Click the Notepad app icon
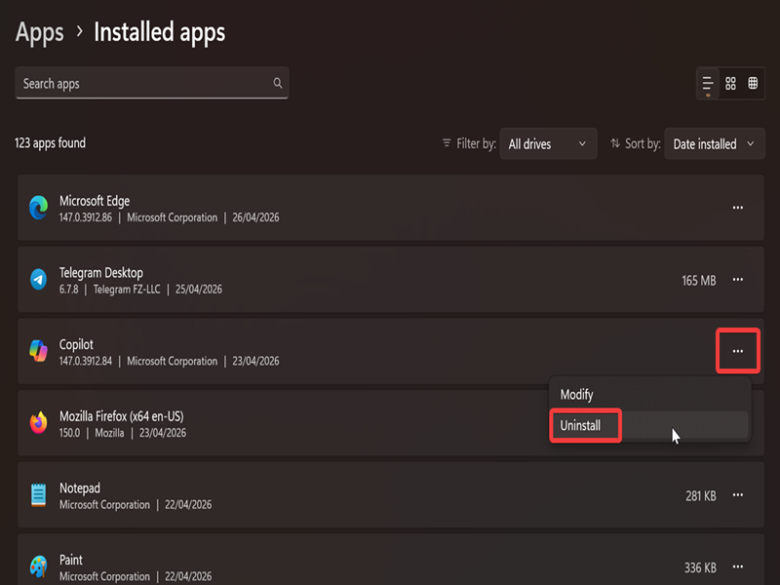The image size is (780, 585). point(39,495)
